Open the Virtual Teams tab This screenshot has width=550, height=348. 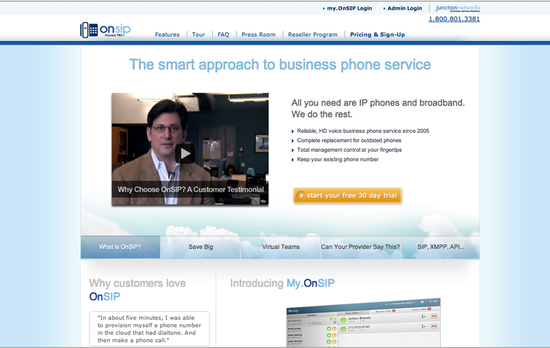point(281,247)
